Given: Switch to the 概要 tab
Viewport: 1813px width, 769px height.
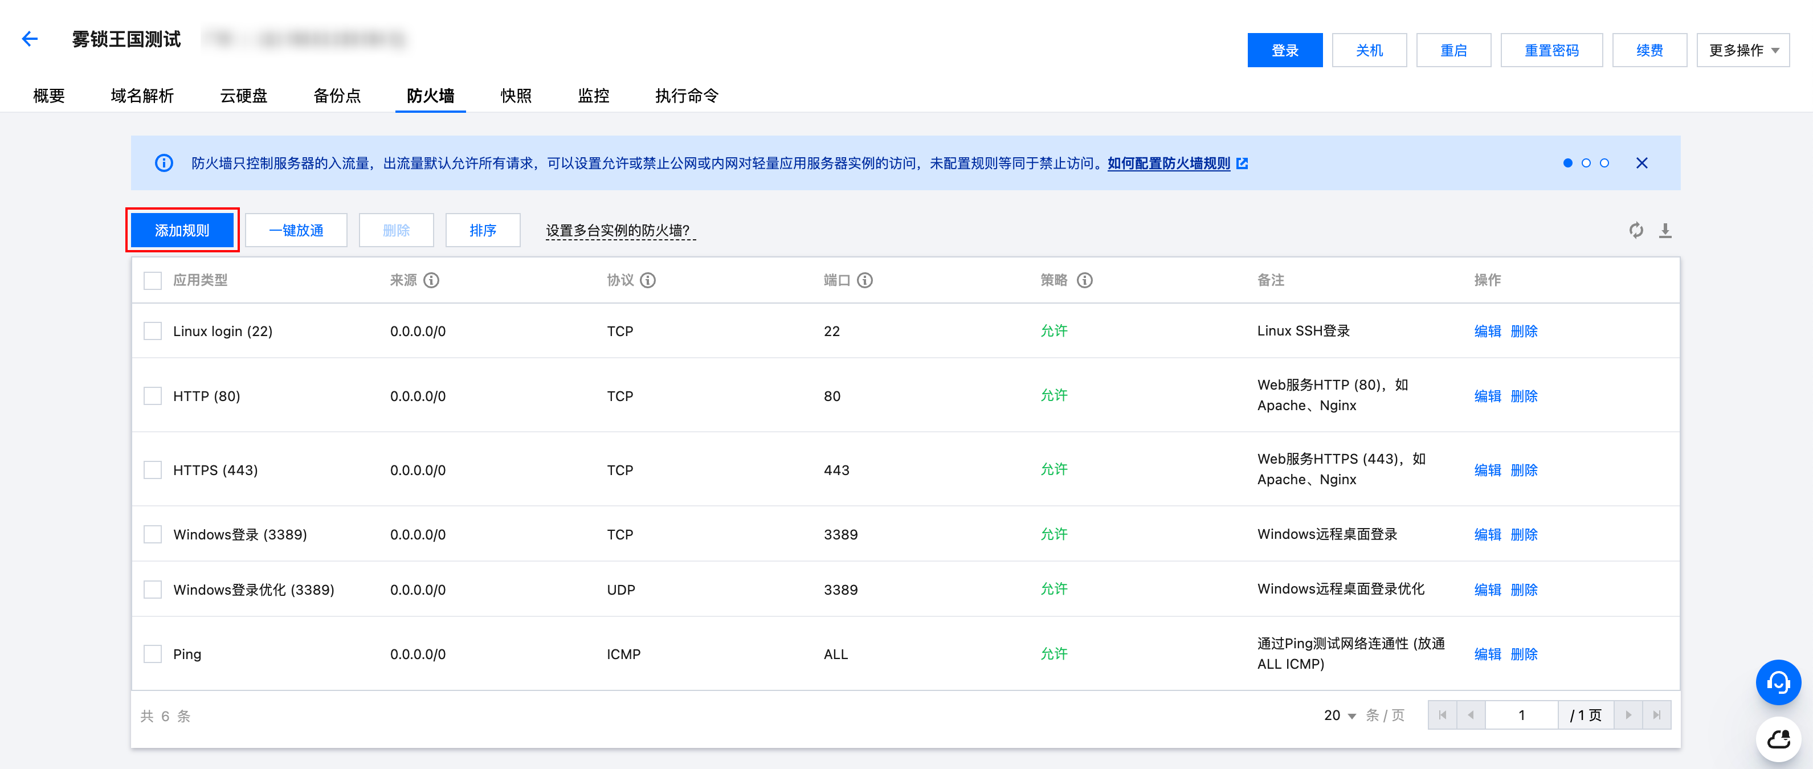Looking at the screenshot, I should (x=49, y=96).
